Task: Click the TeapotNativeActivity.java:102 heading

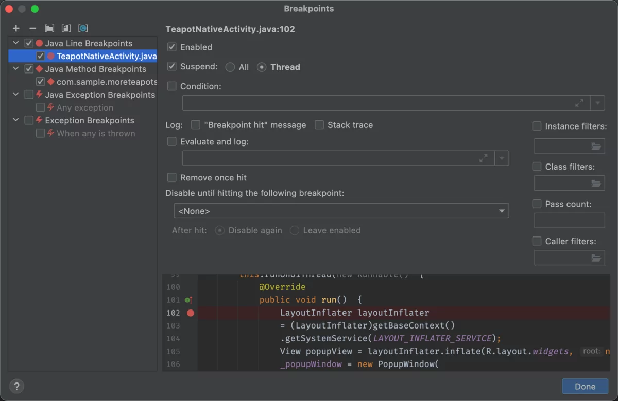Action: 230,29
